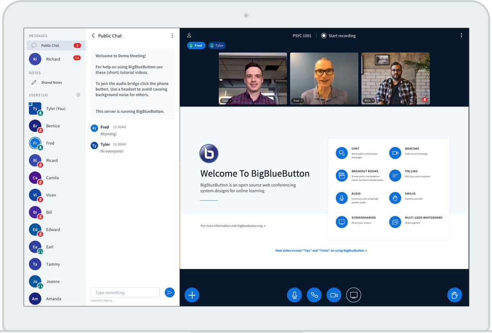Click "Morning!" chat message text
This screenshot has width=492, height=333.
108,134
